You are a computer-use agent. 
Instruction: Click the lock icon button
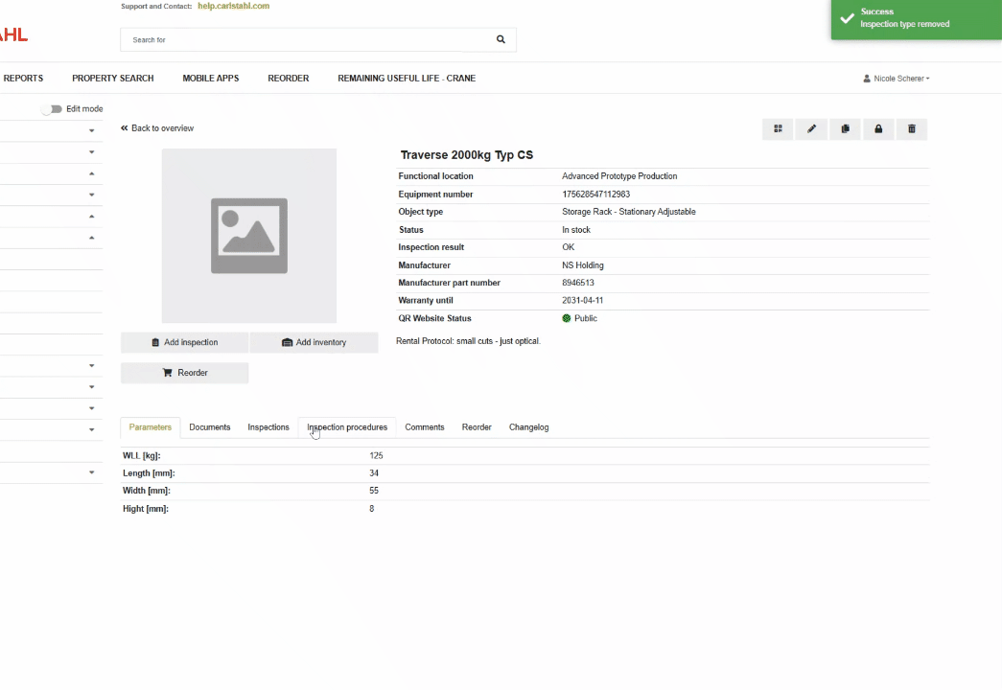click(878, 129)
